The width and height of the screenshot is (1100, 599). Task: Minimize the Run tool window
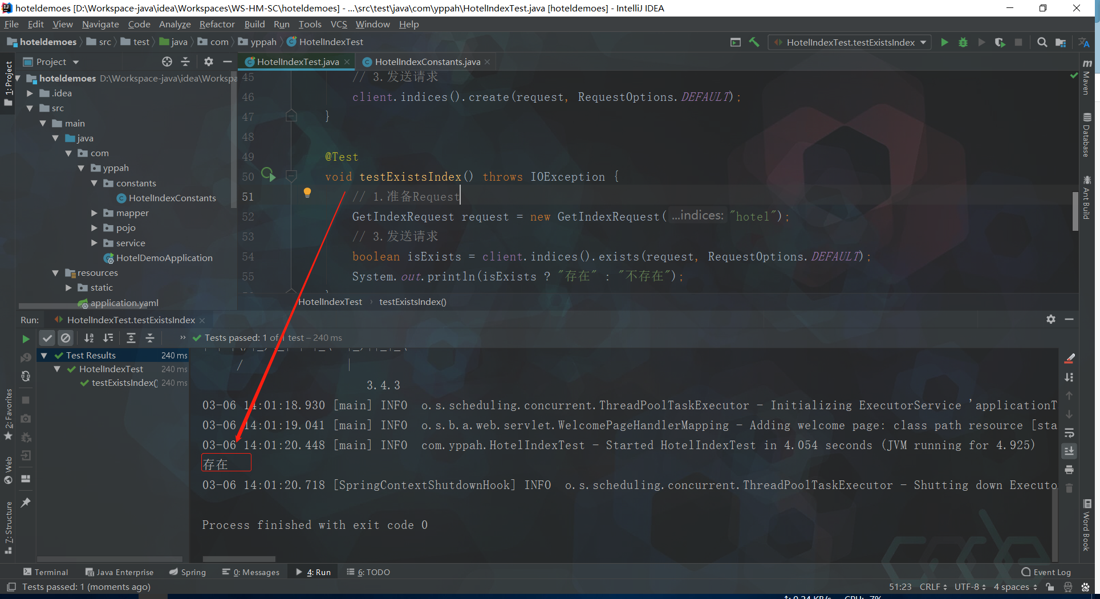1069,319
